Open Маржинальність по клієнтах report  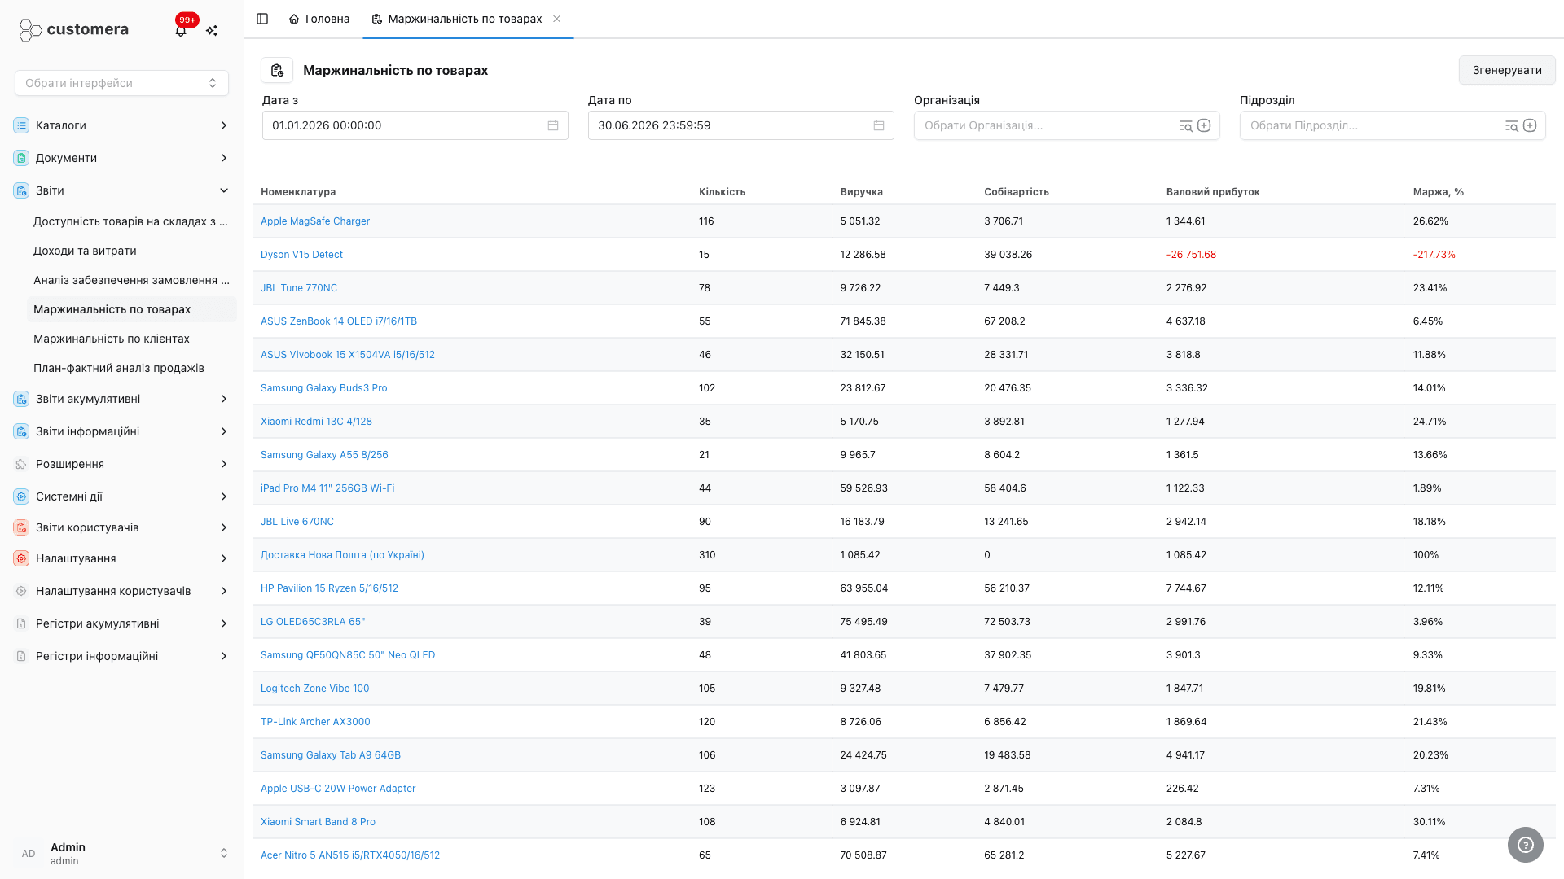[112, 339]
